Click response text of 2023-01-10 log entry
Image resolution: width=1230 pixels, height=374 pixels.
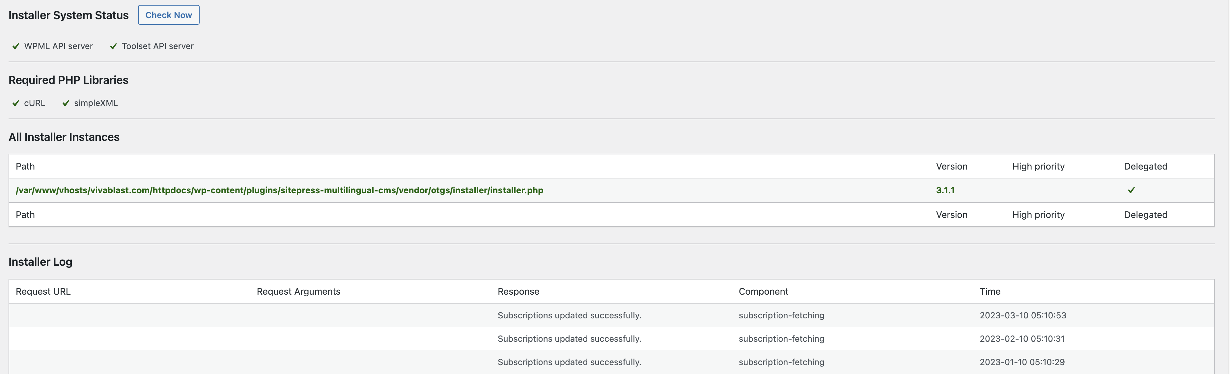click(569, 362)
